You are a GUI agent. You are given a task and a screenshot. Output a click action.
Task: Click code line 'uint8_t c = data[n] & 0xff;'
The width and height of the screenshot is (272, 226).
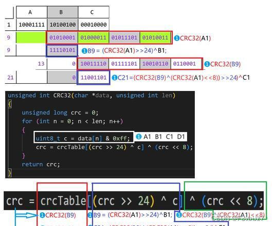[83, 138]
